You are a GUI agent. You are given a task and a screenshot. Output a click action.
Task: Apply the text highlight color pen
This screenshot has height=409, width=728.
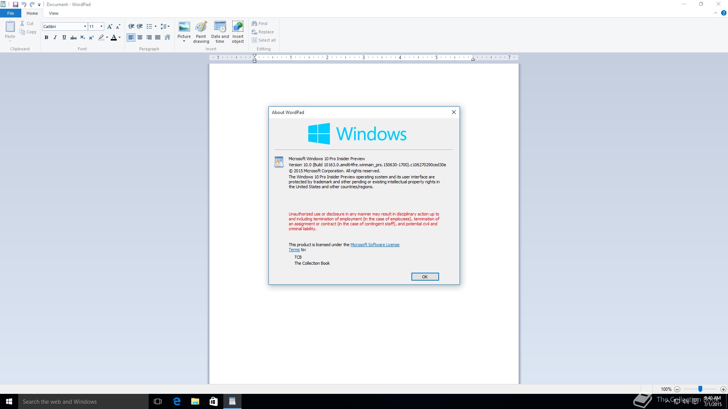pyautogui.click(x=101, y=37)
